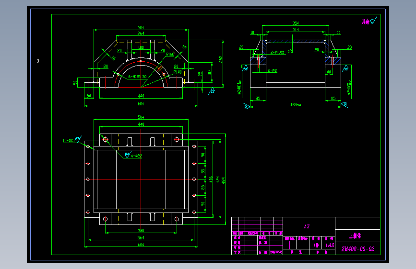Select the drawing number ZM400-00-02
416x269 pixels.
click(x=358, y=249)
